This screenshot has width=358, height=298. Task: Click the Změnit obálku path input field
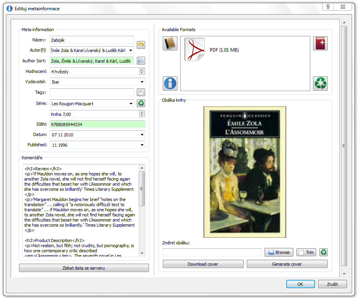pos(212,252)
